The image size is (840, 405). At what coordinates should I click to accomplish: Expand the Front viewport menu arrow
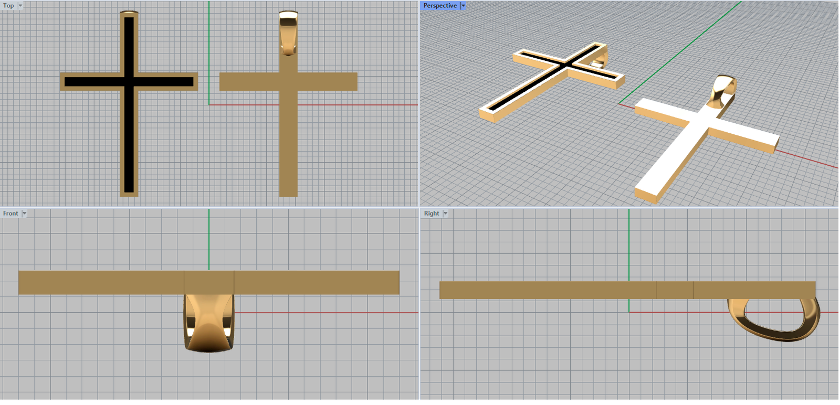tap(24, 214)
